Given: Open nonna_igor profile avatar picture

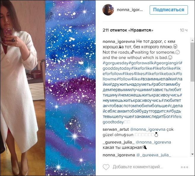Looking at the screenshot, I should [108, 10].
